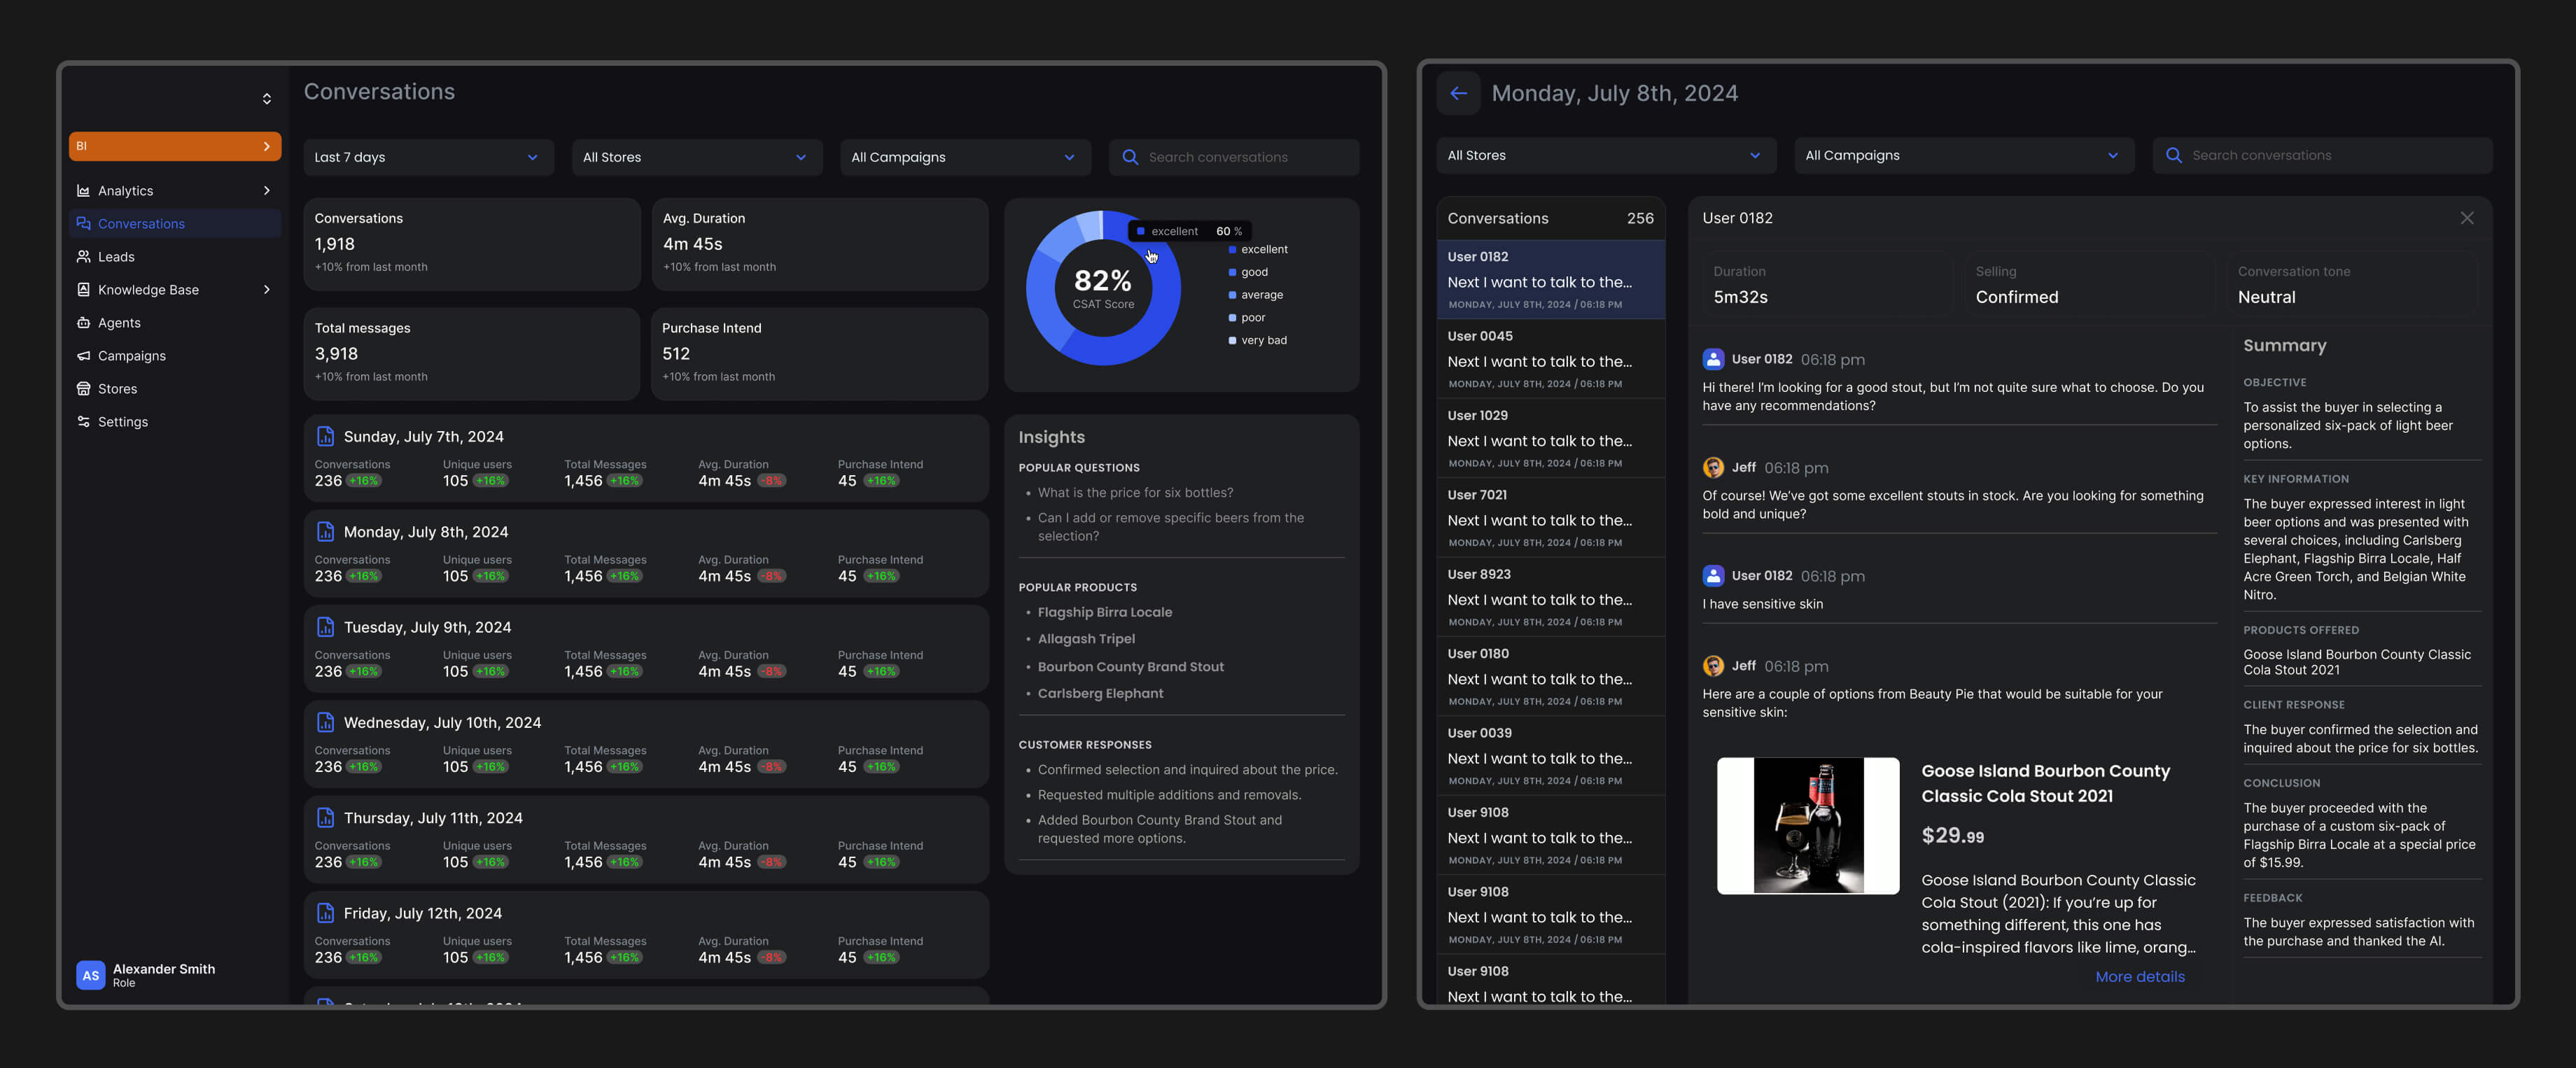Open the Last 7 days dropdown

coord(428,157)
